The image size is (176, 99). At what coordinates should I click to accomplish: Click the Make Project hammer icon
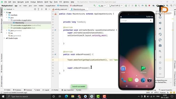click(x=95, y=5)
